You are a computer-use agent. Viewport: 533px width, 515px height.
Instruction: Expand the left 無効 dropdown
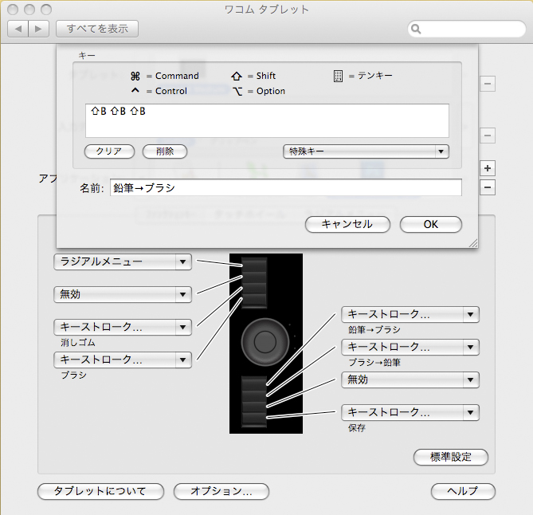tap(123, 294)
